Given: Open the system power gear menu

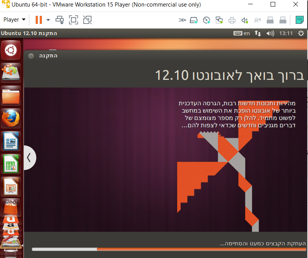Looking at the screenshot, I should pyautogui.click(x=301, y=33).
